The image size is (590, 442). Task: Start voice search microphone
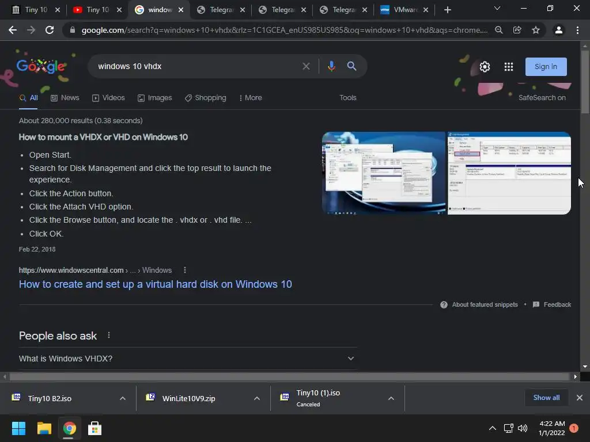331,66
